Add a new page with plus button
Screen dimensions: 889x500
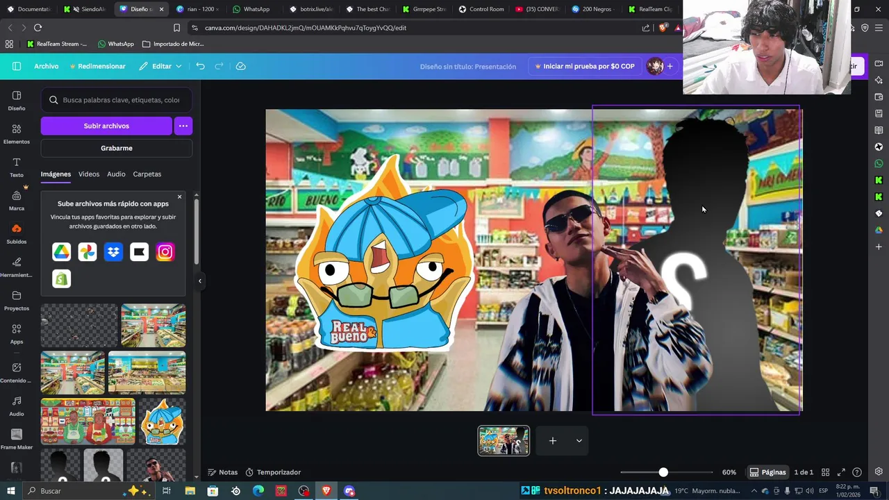[x=553, y=440]
